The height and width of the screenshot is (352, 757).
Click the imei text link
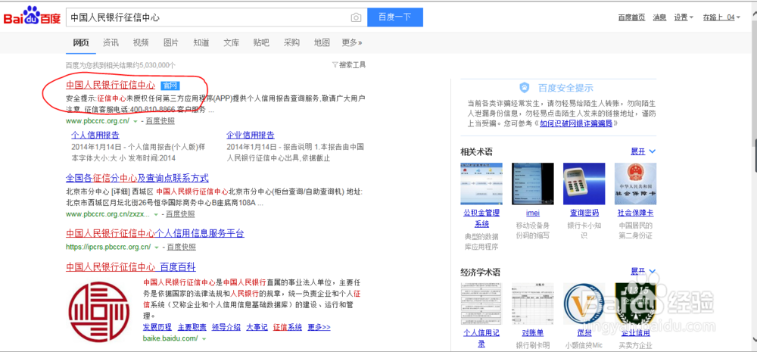click(x=532, y=213)
